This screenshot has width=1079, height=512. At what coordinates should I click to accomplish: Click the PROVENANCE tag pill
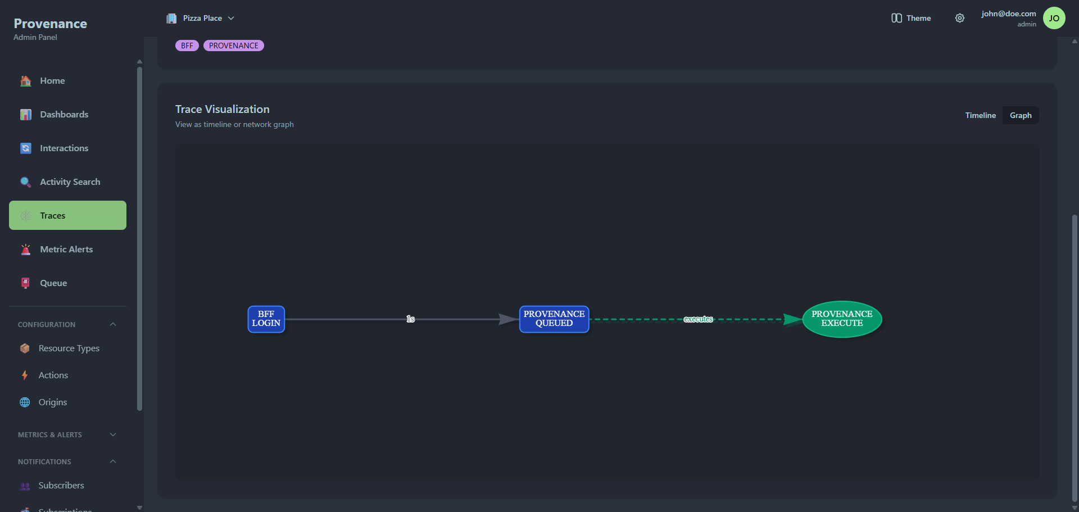(234, 45)
